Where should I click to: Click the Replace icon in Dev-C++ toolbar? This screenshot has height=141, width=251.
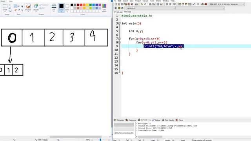[153, 4]
